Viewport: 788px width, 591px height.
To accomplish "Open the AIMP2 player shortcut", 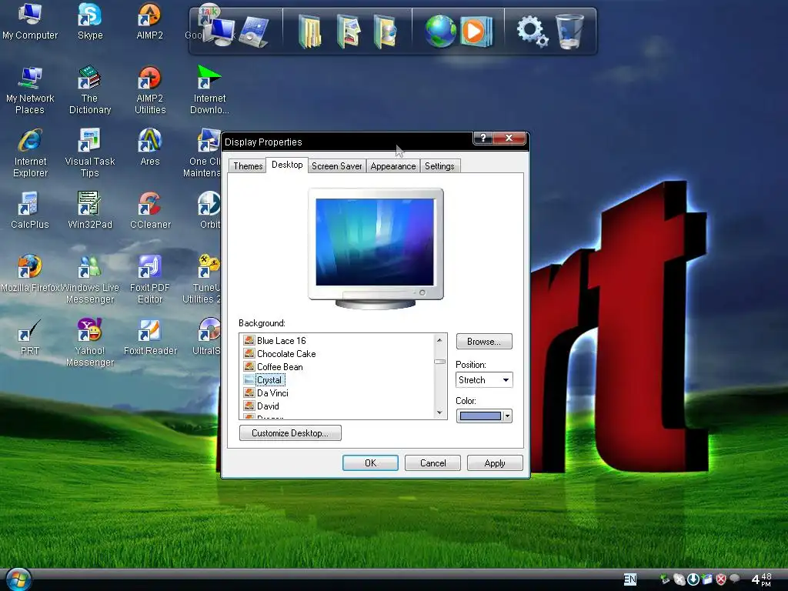I will coord(150,21).
